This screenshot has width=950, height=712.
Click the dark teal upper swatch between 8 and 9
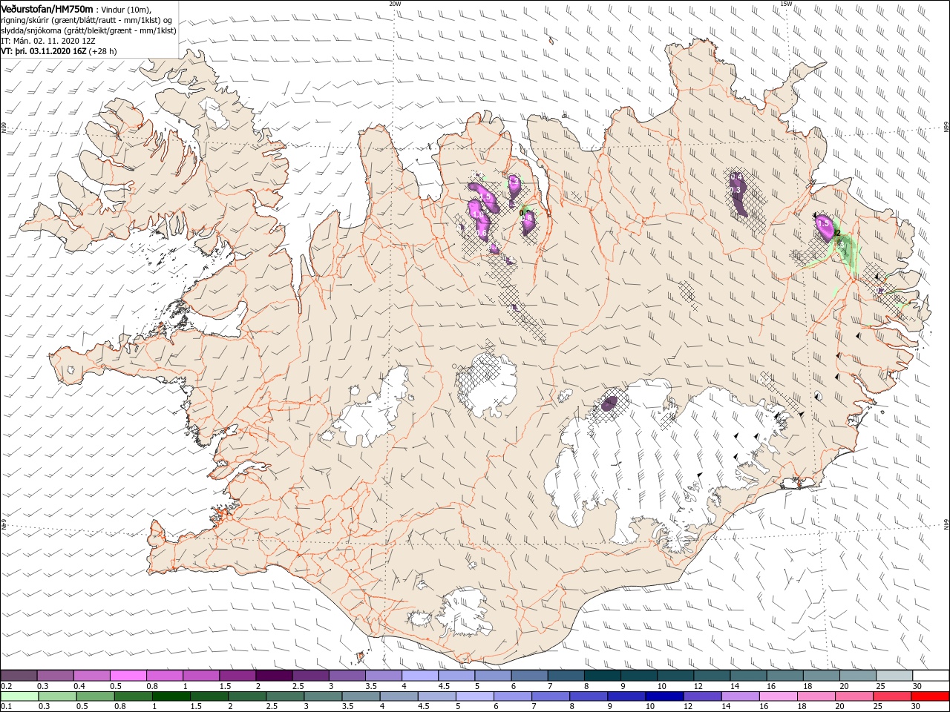pyautogui.click(x=602, y=676)
